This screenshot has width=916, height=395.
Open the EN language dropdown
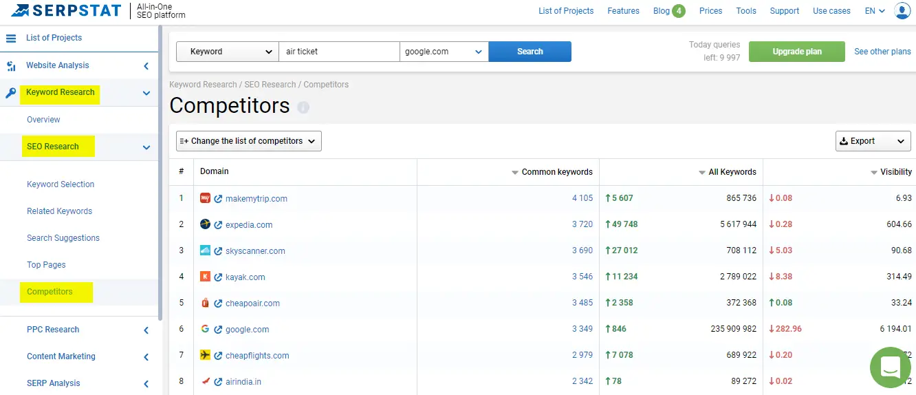click(875, 11)
